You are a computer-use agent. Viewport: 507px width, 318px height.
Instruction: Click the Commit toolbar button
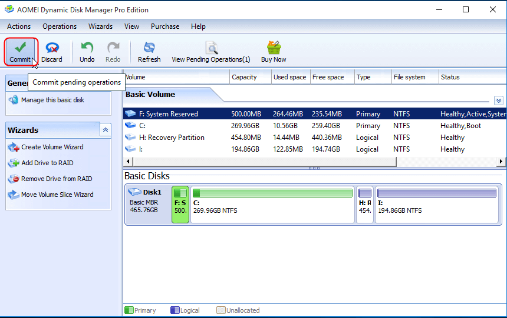20,52
